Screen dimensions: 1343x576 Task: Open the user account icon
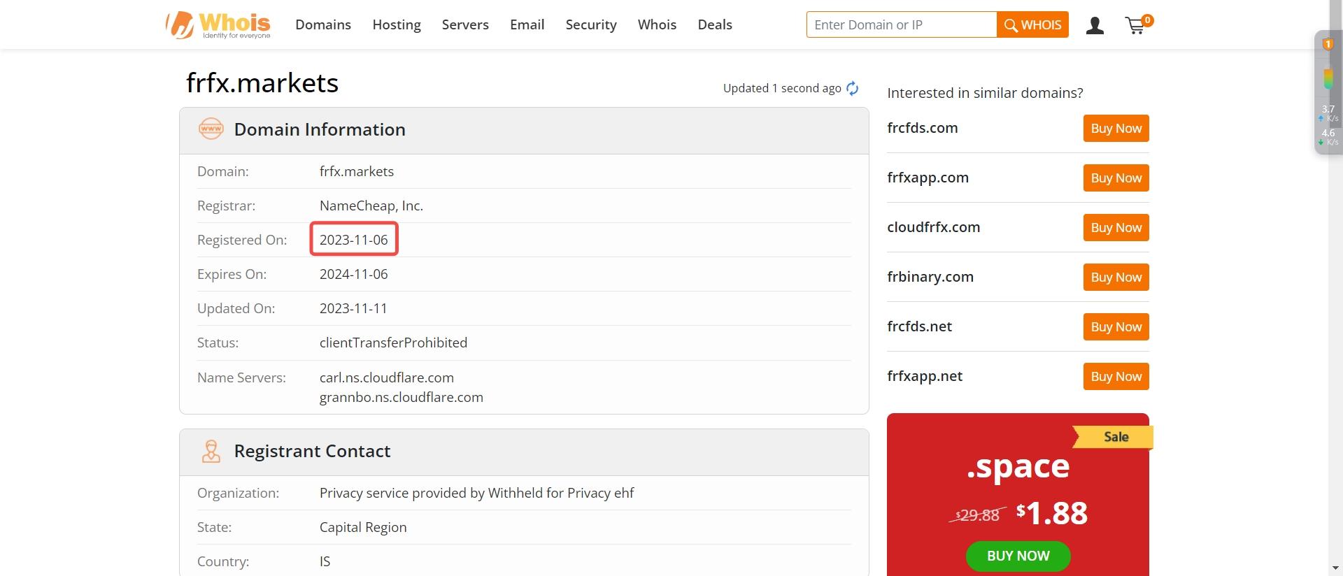pyautogui.click(x=1095, y=26)
